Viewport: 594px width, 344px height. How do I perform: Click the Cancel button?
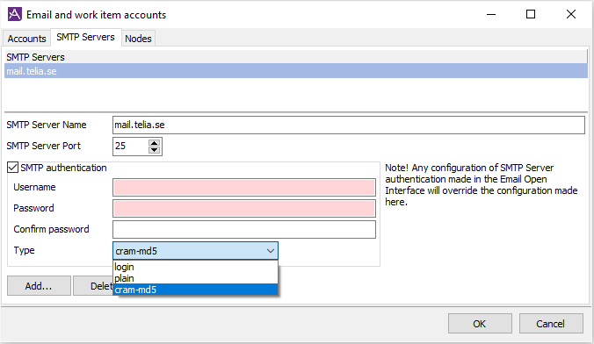pos(550,324)
